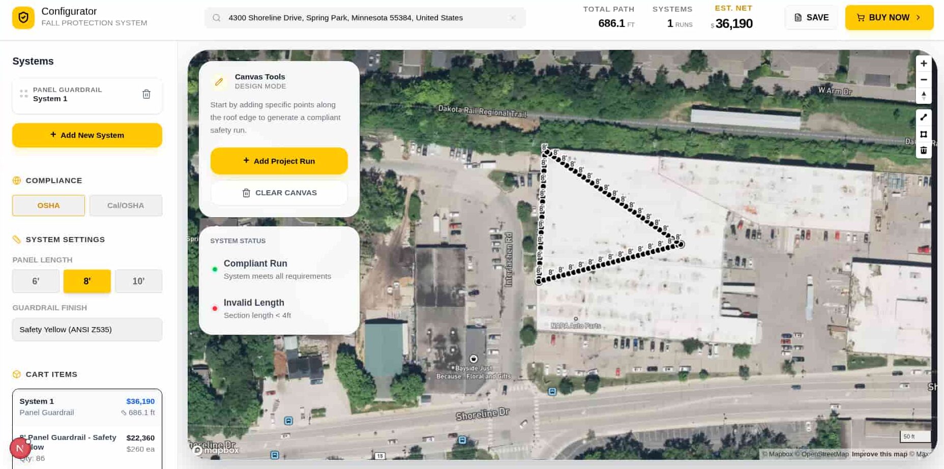Switch to the Cal/OSHA compliance tab
The image size is (944, 469).
[125, 205]
